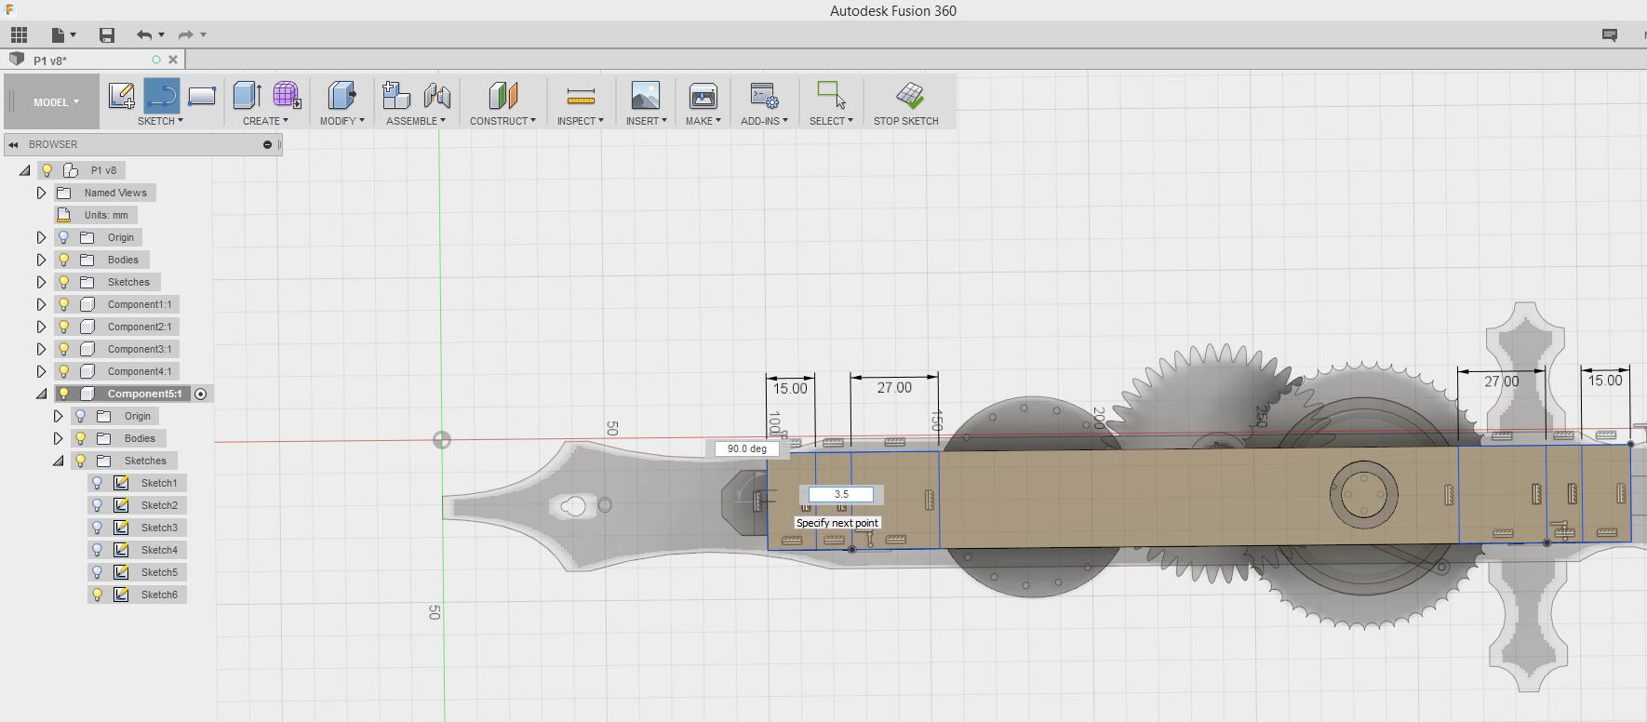Expand the Component4:1 node
This screenshot has width=1647, height=722.
[41, 371]
